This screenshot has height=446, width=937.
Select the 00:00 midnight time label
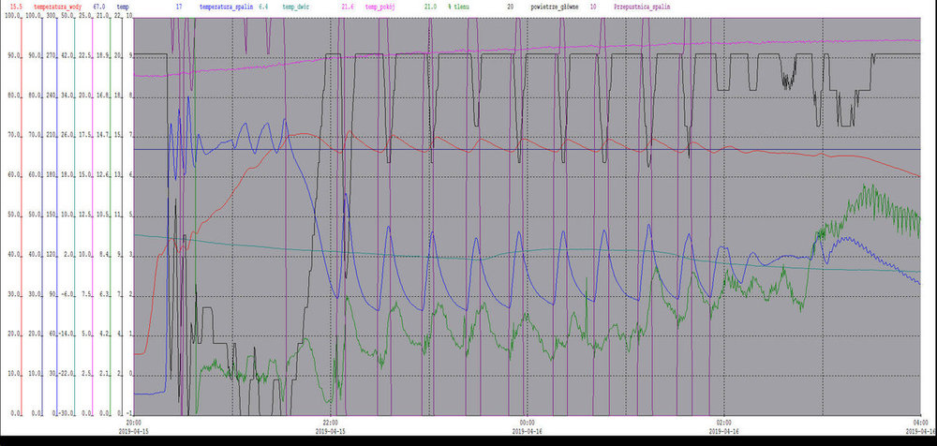point(527,422)
